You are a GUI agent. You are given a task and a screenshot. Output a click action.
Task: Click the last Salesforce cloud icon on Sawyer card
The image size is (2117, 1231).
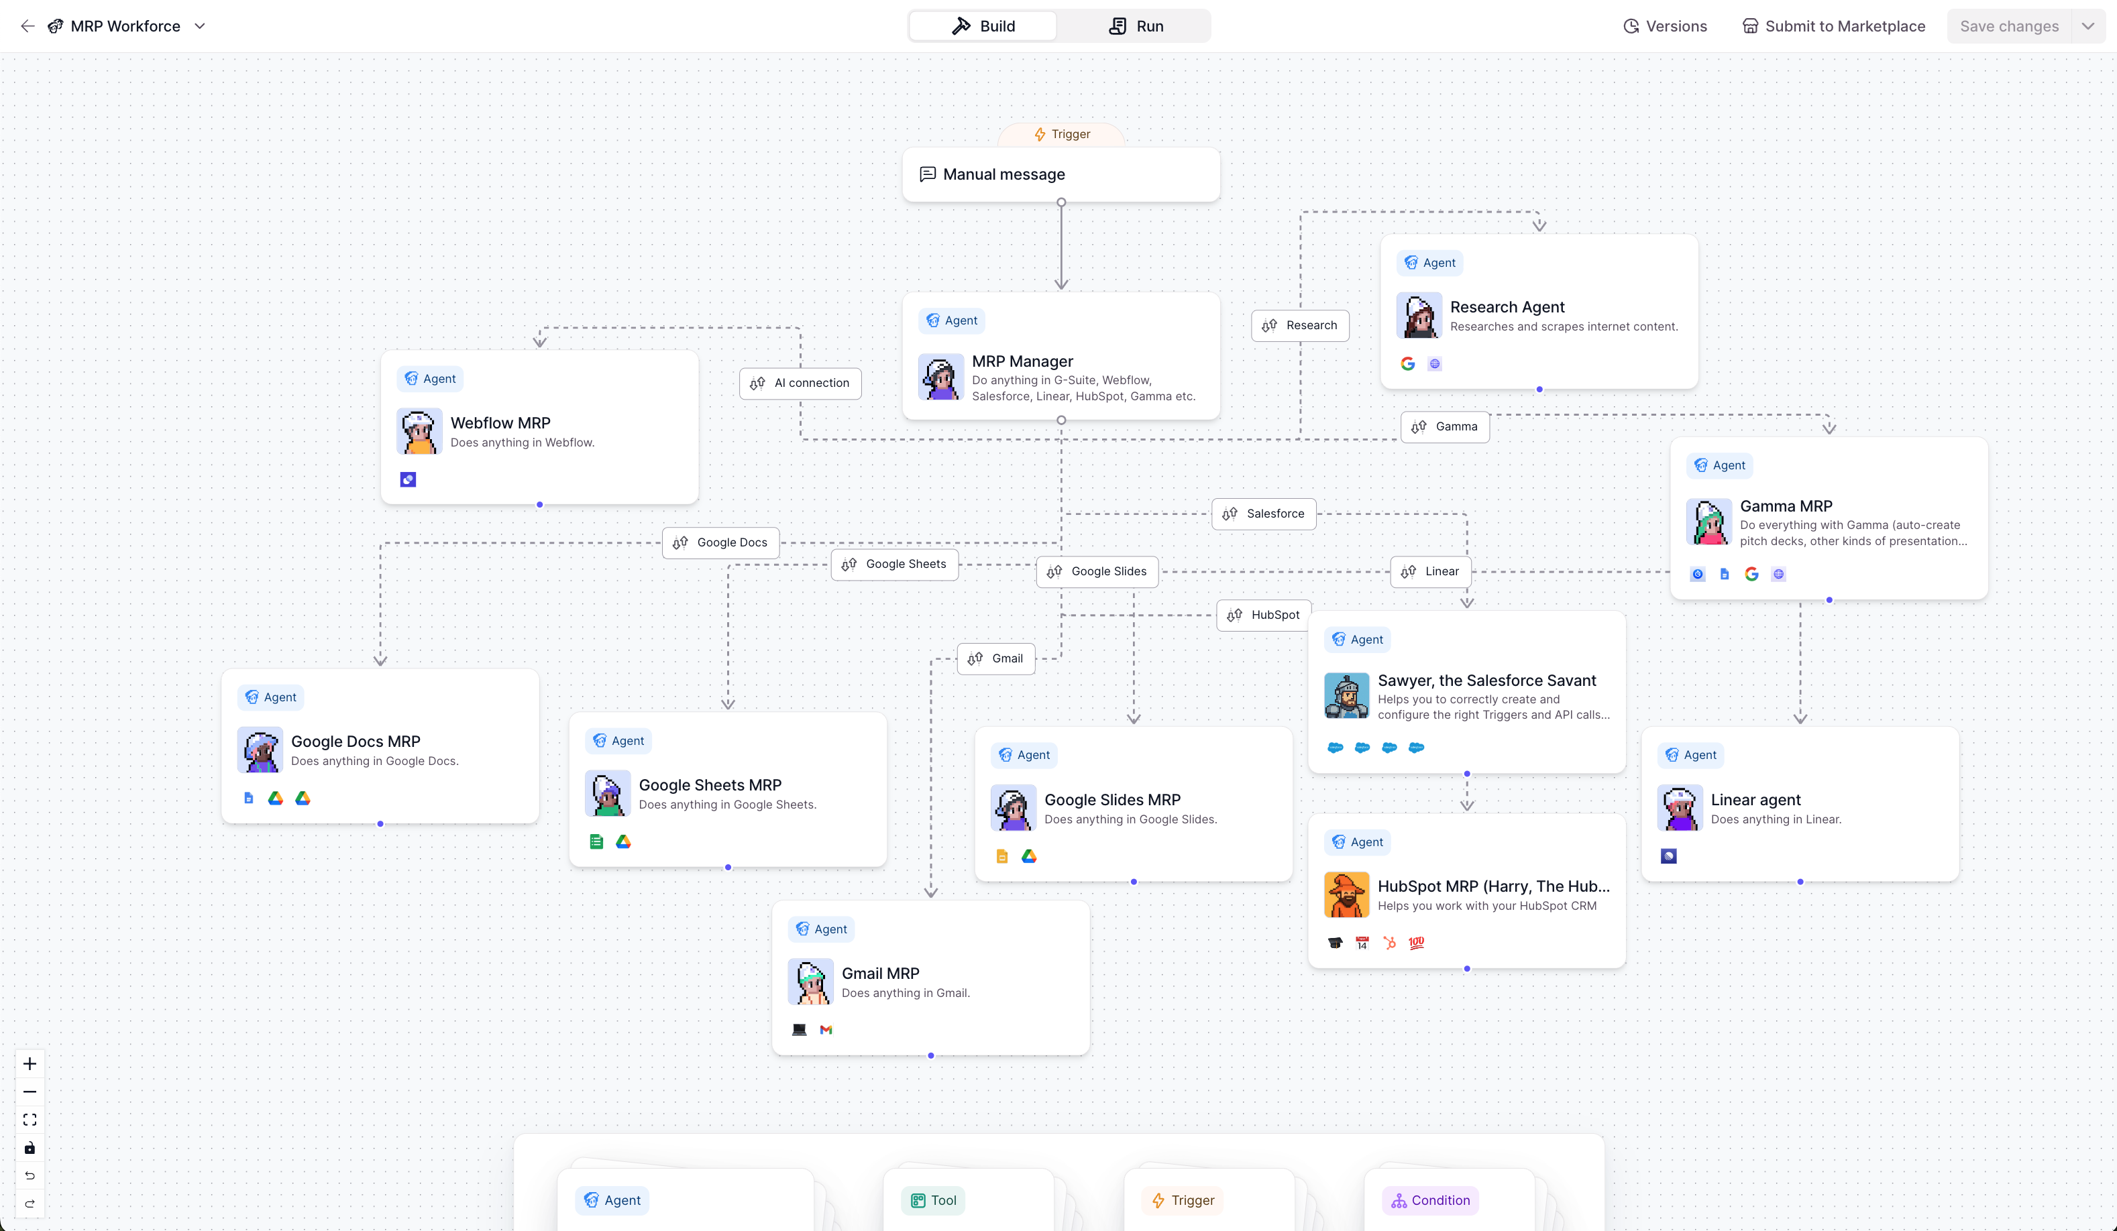pos(1417,748)
